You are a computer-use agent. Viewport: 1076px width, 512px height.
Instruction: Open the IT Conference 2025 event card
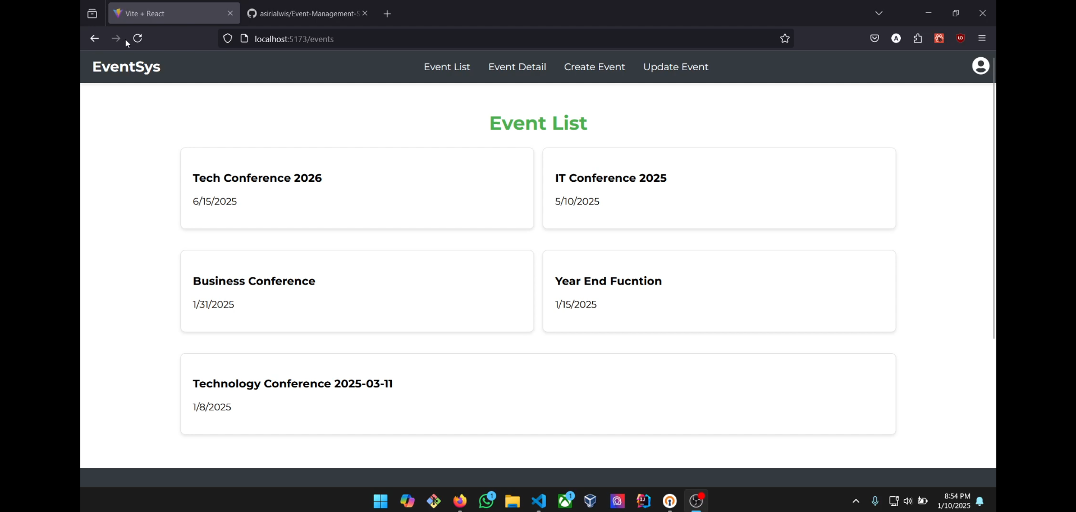[720, 189]
